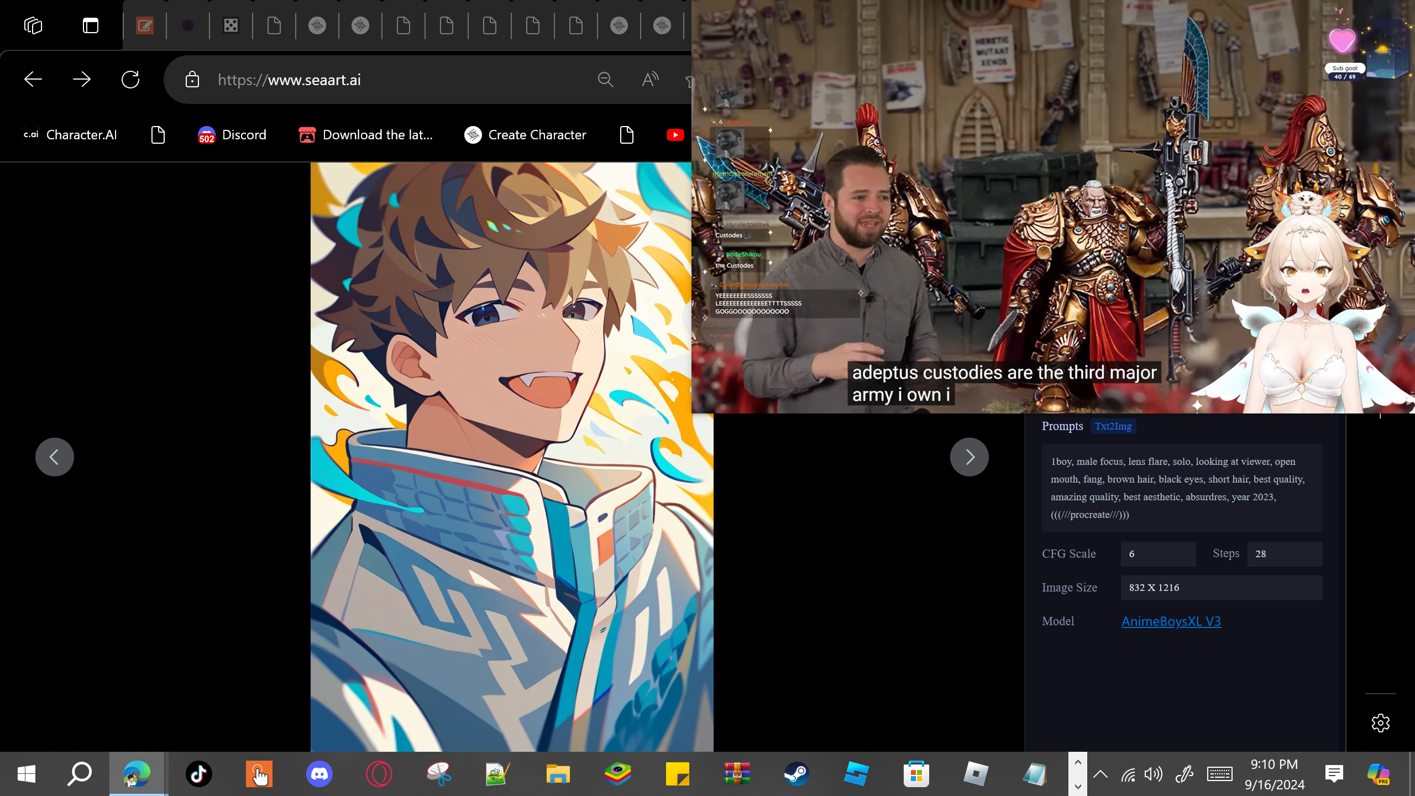Image resolution: width=1415 pixels, height=796 pixels.
Task: Open the light-blue notebook app in taskbar
Action: click(x=1034, y=774)
